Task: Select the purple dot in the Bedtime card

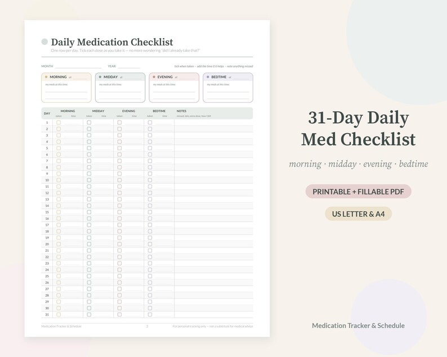Action: [208, 77]
